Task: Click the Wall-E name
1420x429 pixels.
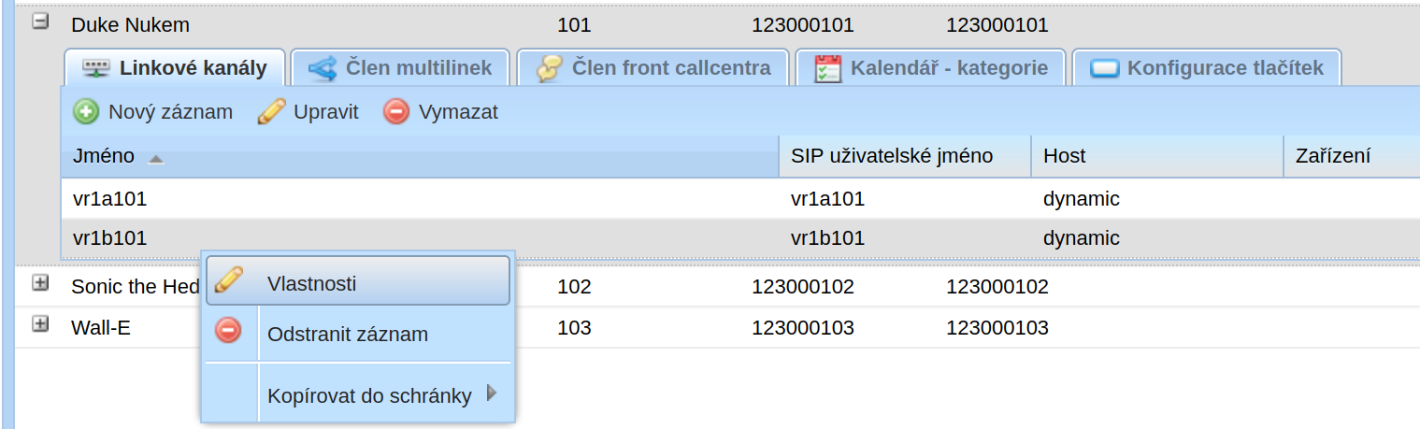Action: tap(100, 327)
